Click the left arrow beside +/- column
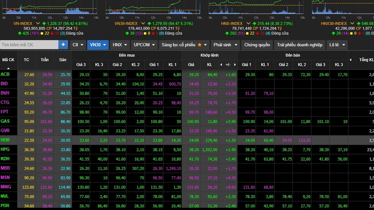The image size is (374, 210). [221, 65]
